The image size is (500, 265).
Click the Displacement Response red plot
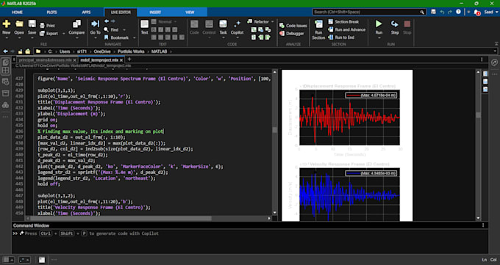pos(349,117)
